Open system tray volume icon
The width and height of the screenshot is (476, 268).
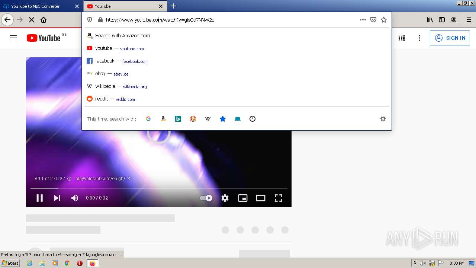pos(423,263)
